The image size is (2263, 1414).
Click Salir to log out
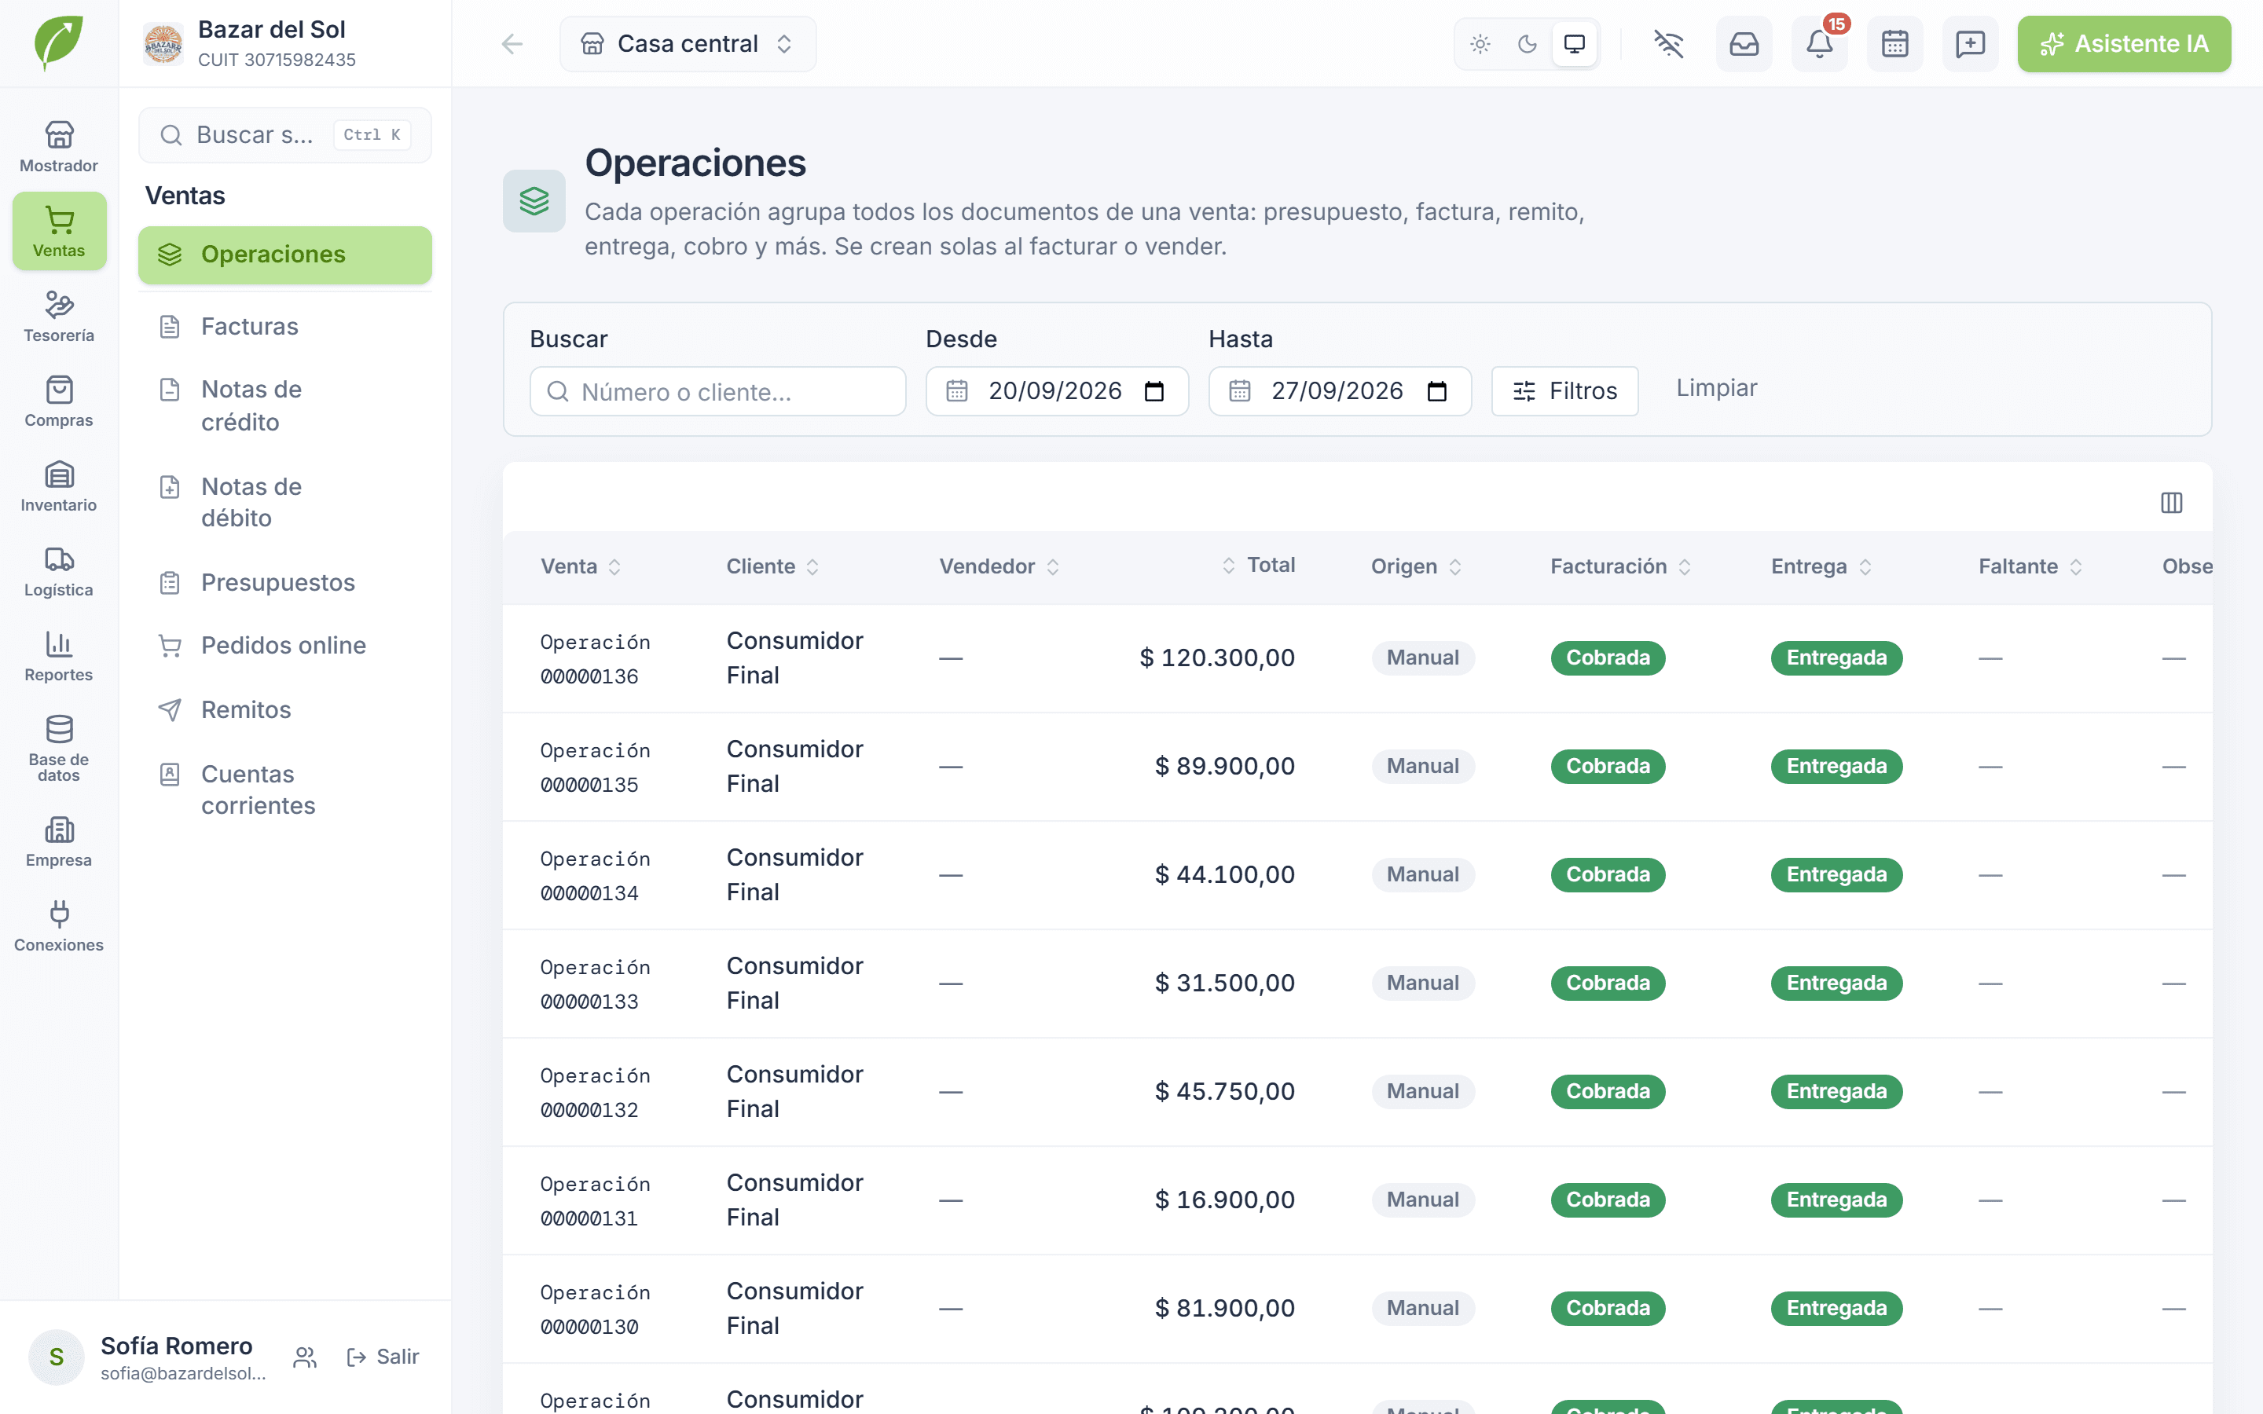point(383,1357)
